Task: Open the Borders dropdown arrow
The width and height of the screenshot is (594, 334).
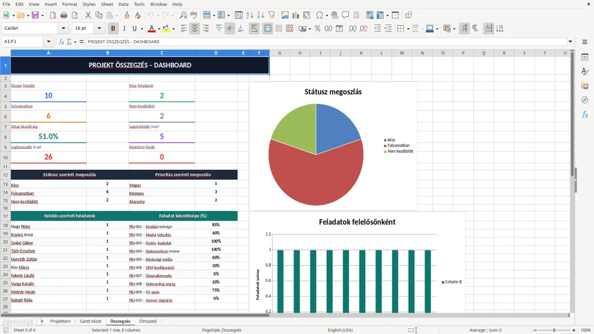Action: click(x=408, y=29)
